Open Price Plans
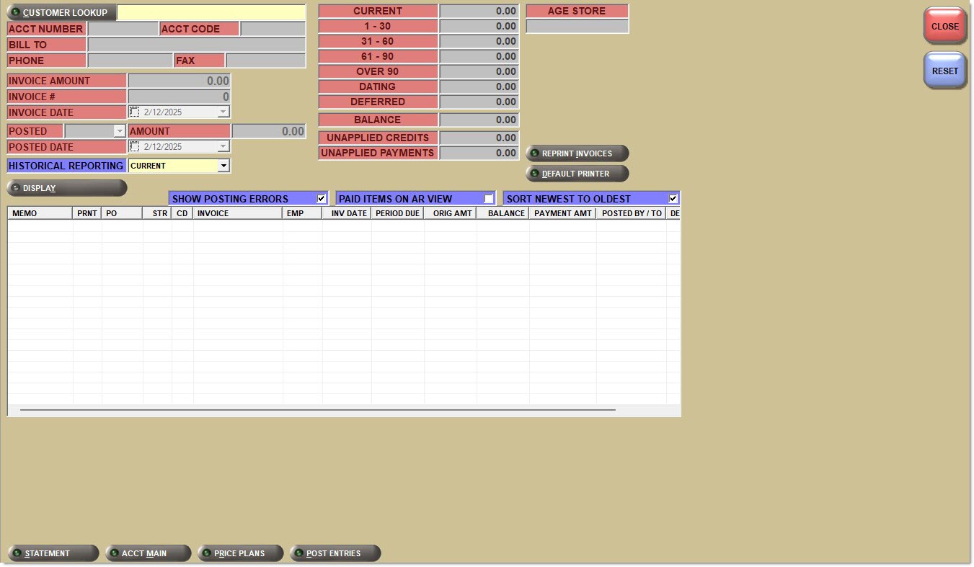Viewport: 974px width, 567px height. (x=240, y=553)
